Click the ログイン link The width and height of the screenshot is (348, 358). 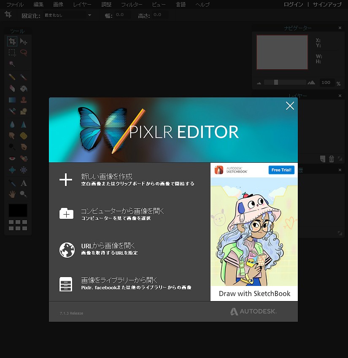293,5
